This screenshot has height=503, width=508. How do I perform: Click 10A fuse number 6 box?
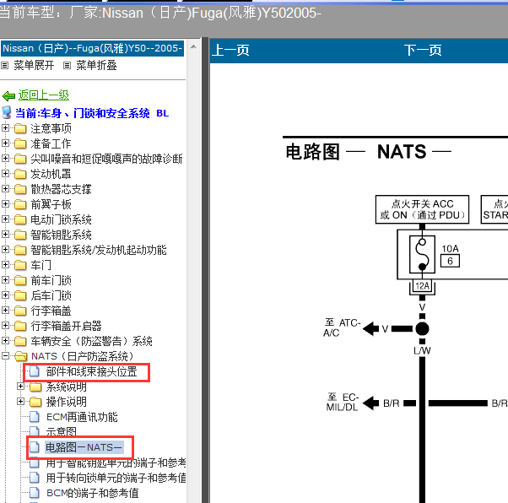coord(450,262)
